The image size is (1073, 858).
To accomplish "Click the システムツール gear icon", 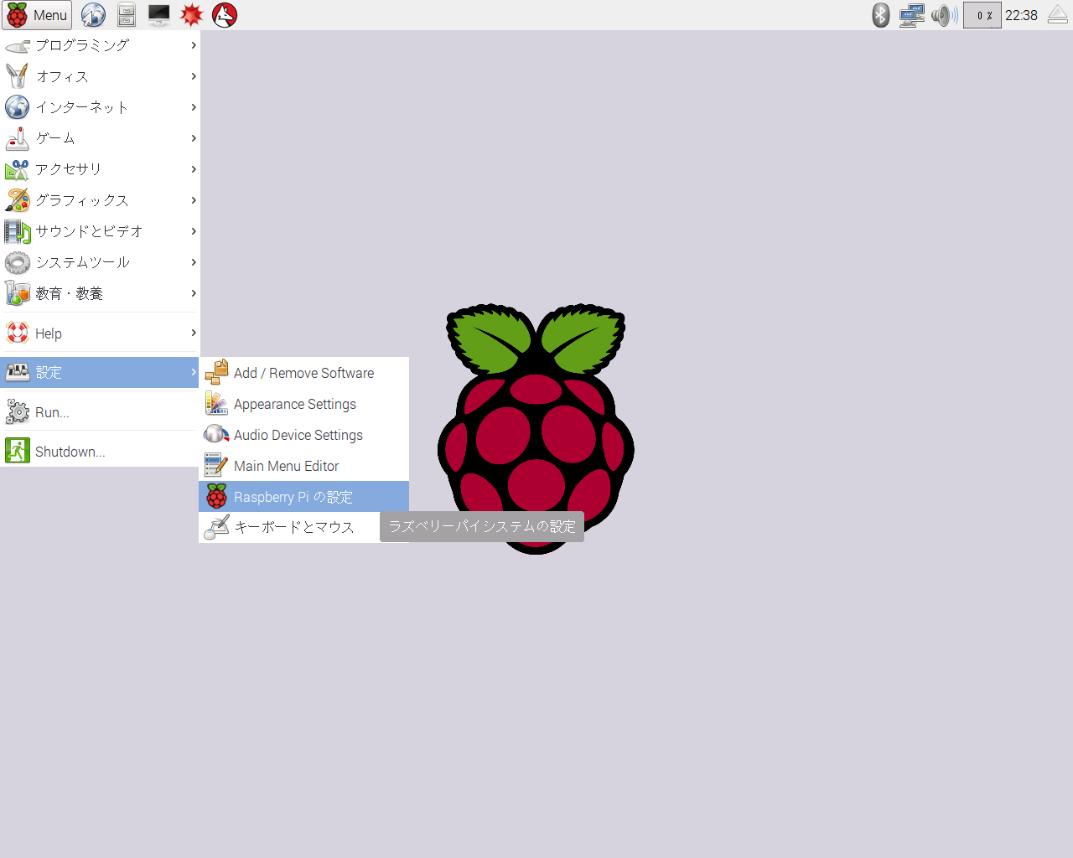I will [x=18, y=262].
